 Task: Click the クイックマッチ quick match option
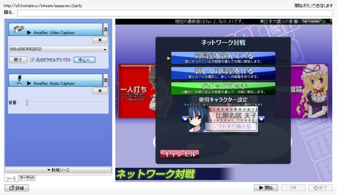click(223, 87)
